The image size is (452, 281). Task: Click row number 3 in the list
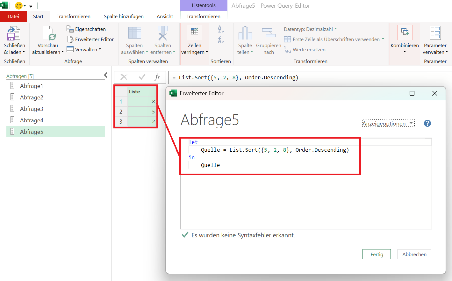[x=121, y=121]
